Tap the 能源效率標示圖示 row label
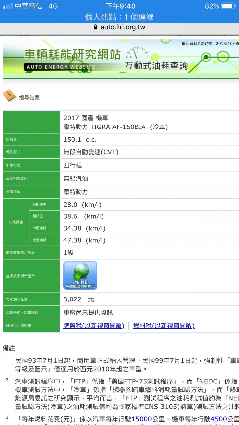This screenshot has height=425, width=239. pyautogui.click(x=20, y=276)
